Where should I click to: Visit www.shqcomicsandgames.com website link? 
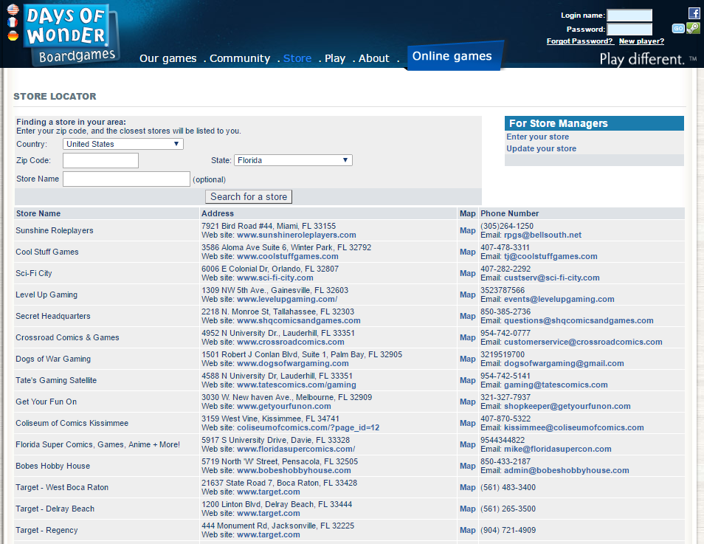tap(299, 321)
